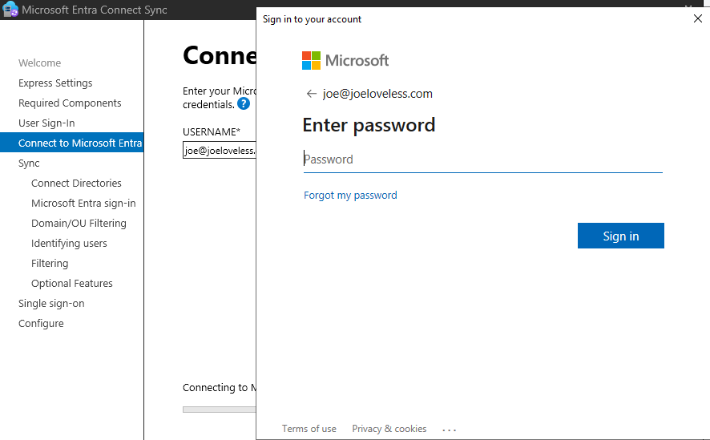
Task: Click the back arrow beside joe@joeloveless.com
Action: pyautogui.click(x=311, y=94)
